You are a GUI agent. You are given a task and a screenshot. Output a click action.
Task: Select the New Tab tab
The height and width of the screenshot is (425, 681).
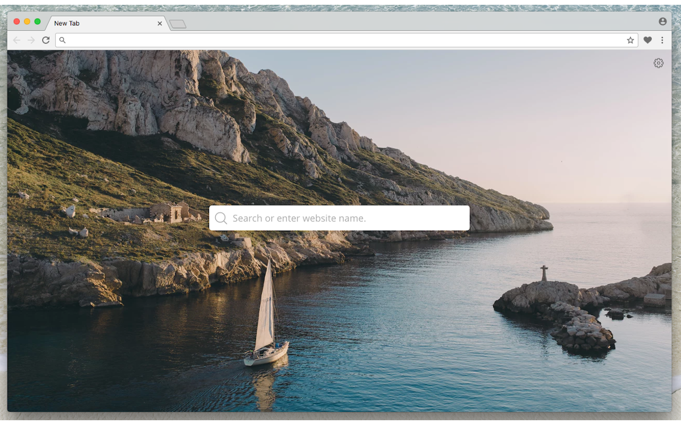pos(106,23)
